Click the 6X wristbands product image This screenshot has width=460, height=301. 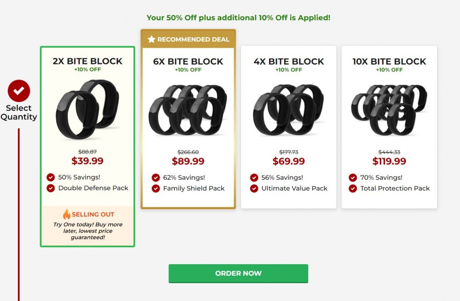(188, 110)
